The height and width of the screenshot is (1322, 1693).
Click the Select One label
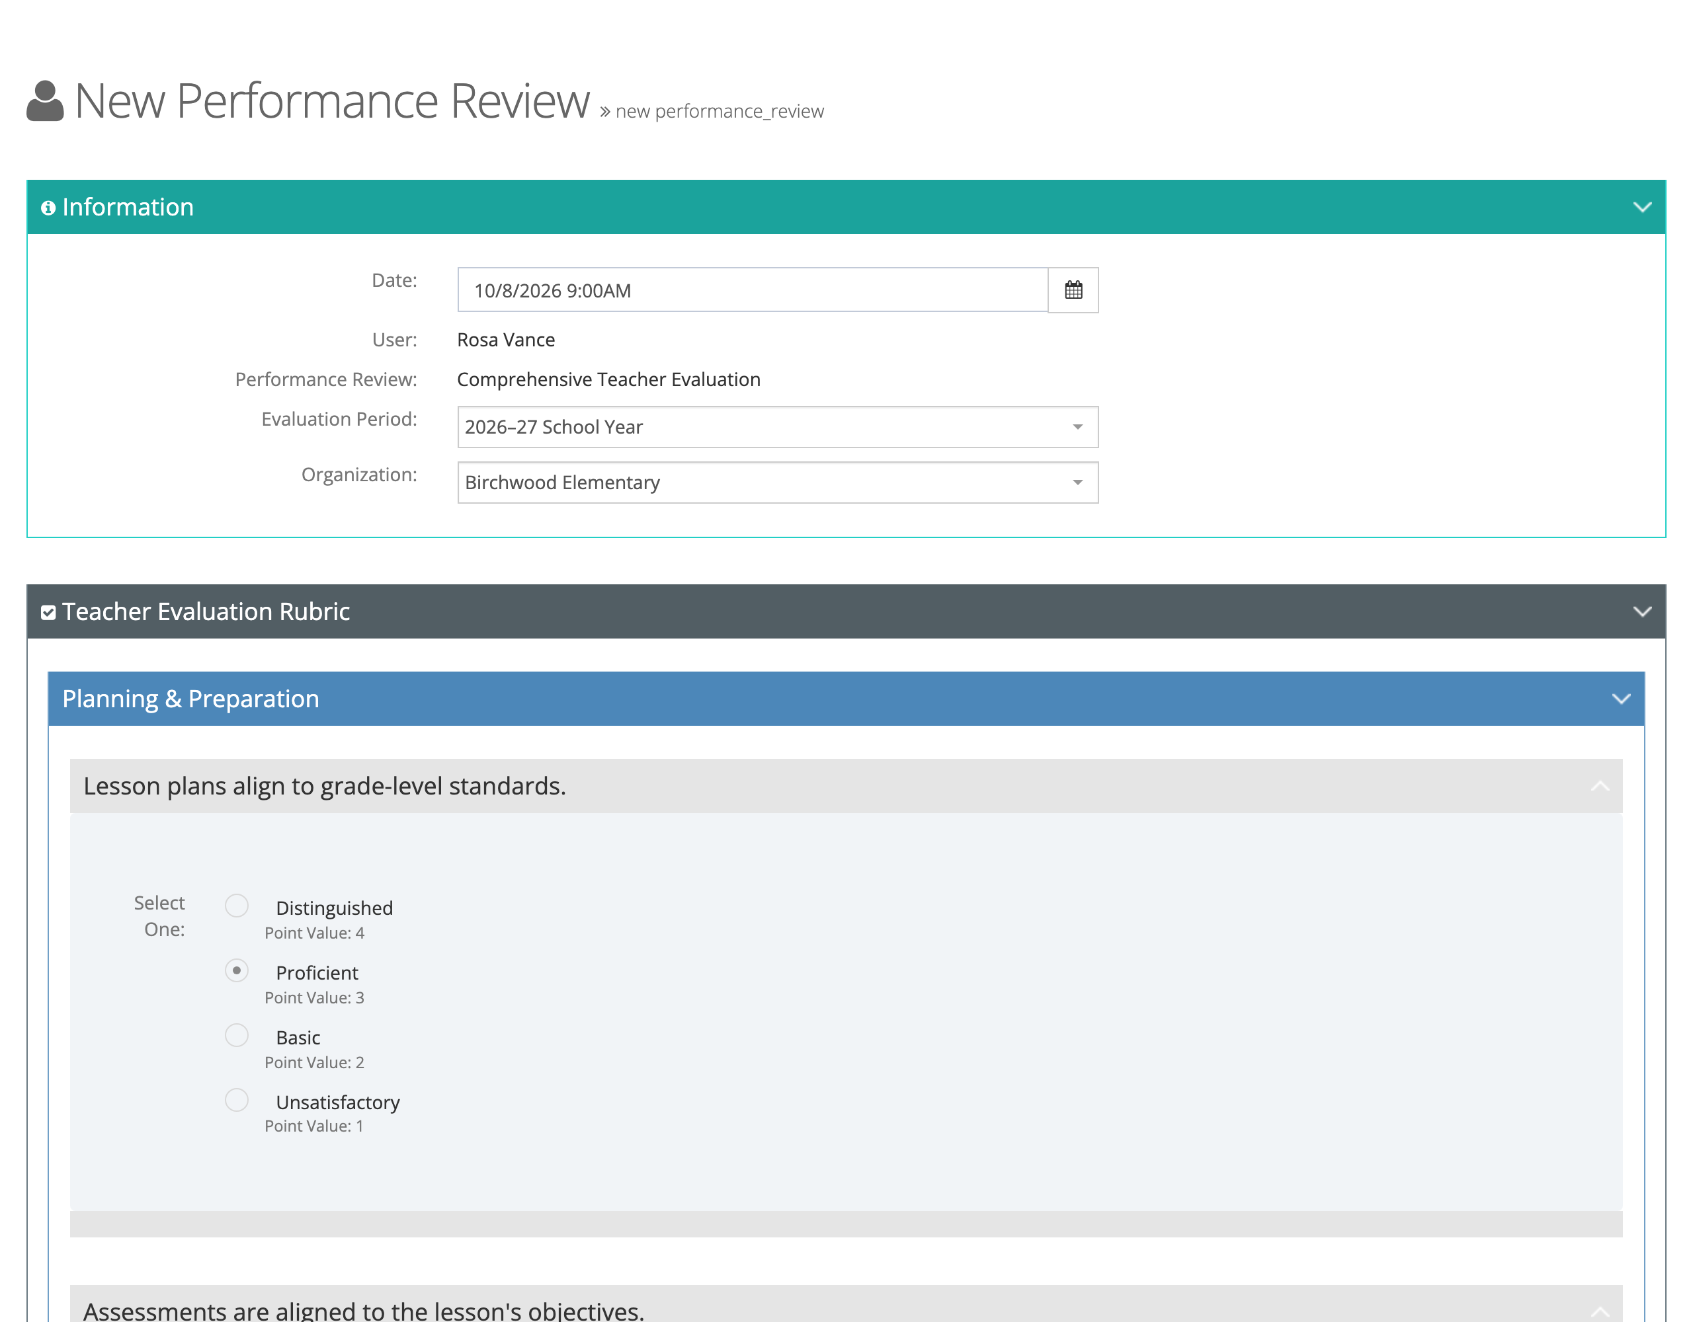(159, 916)
